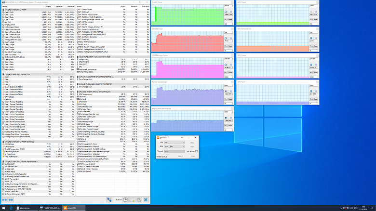
Task: Select the GPU Temperature sensor row
Action: 113,94
